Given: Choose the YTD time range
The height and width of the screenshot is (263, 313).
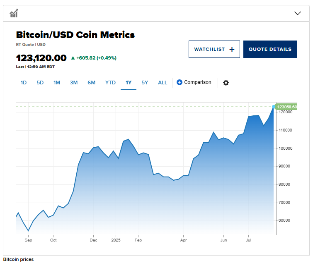Looking at the screenshot, I should click(x=110, y=82).
